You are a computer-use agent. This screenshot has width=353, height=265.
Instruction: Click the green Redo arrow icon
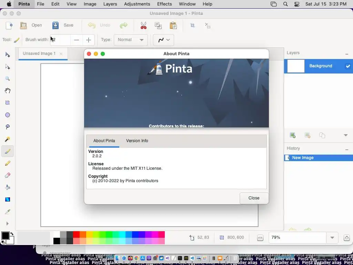[x=124, y=25]
